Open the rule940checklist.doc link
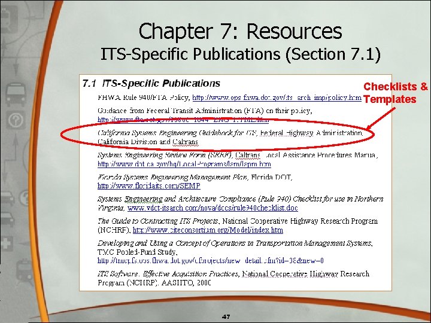Viewport: 431px width, 323px height. click(213, 208)
